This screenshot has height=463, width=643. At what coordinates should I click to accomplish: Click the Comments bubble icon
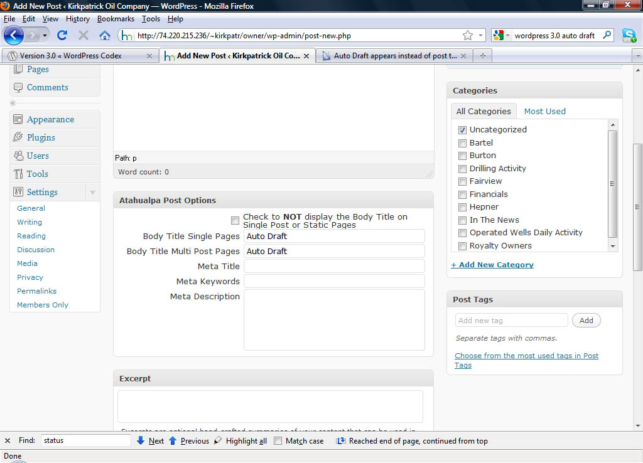[x=18, y=87]
